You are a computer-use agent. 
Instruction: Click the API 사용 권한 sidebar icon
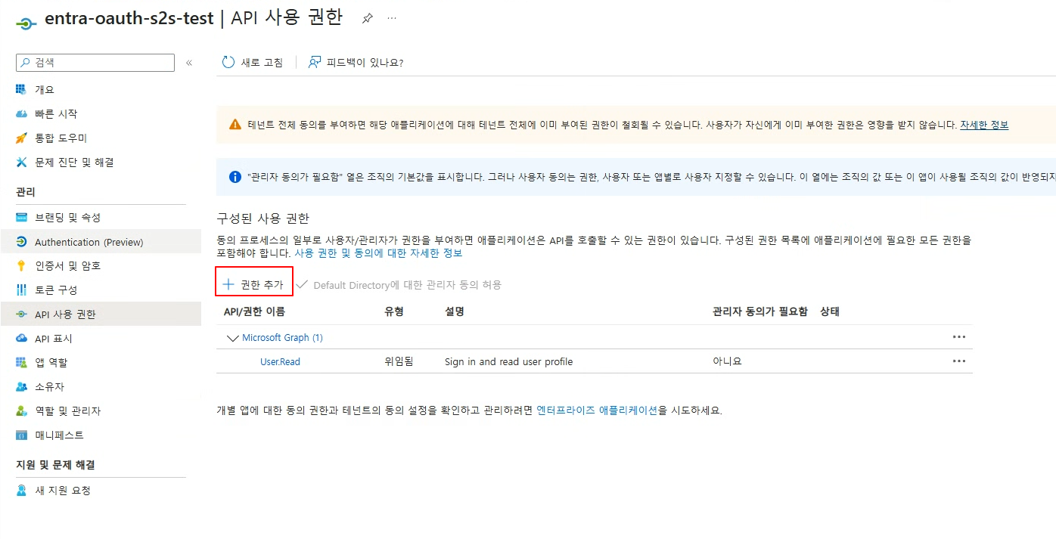[21, 314]
